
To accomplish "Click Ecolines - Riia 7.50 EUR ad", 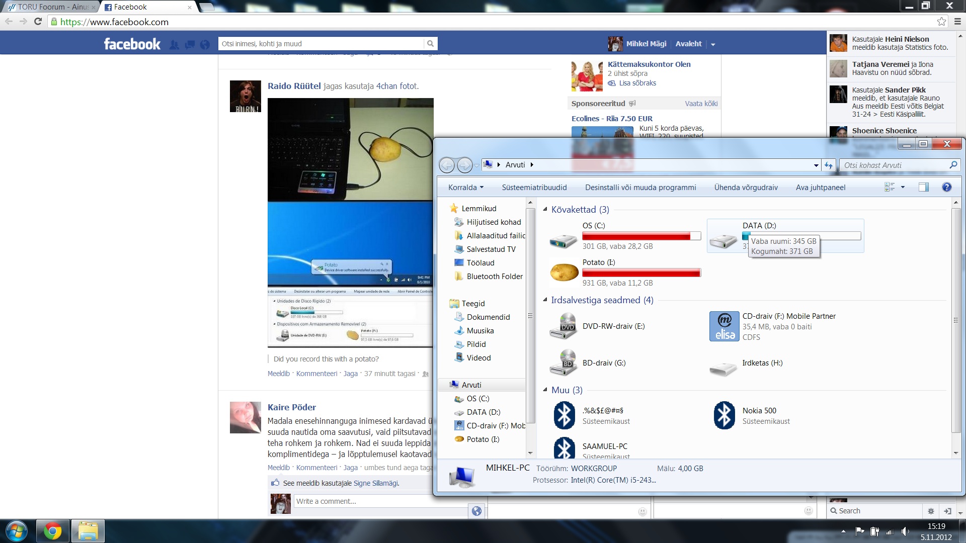I will click(x=612, y=119).
